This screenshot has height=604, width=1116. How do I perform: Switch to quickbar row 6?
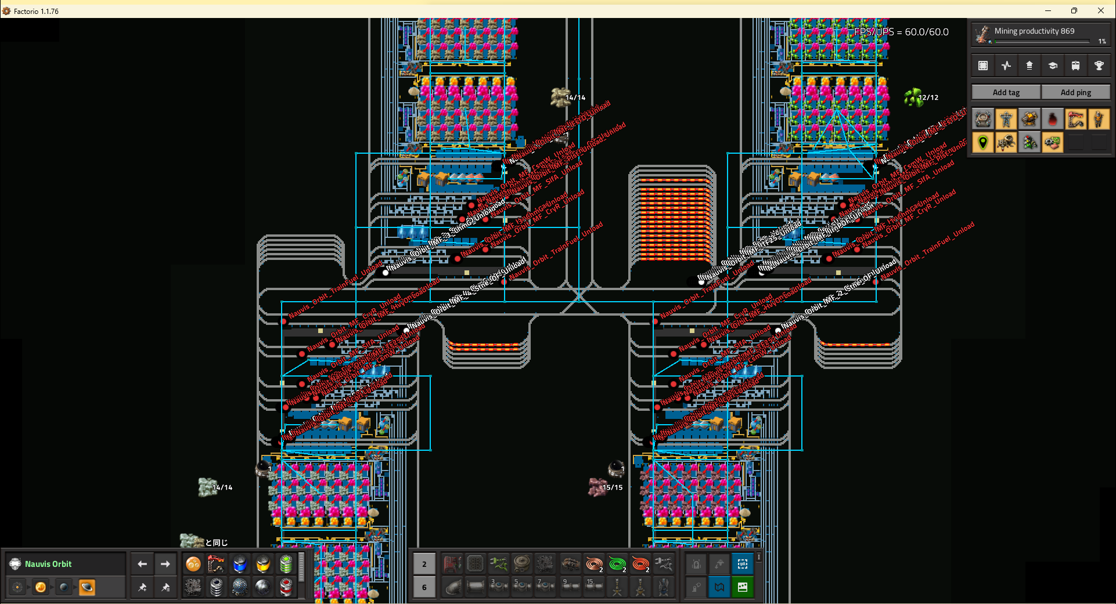(424, 587)
